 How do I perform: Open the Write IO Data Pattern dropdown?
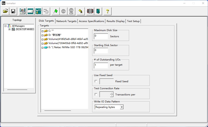click(x=122, y=107)
